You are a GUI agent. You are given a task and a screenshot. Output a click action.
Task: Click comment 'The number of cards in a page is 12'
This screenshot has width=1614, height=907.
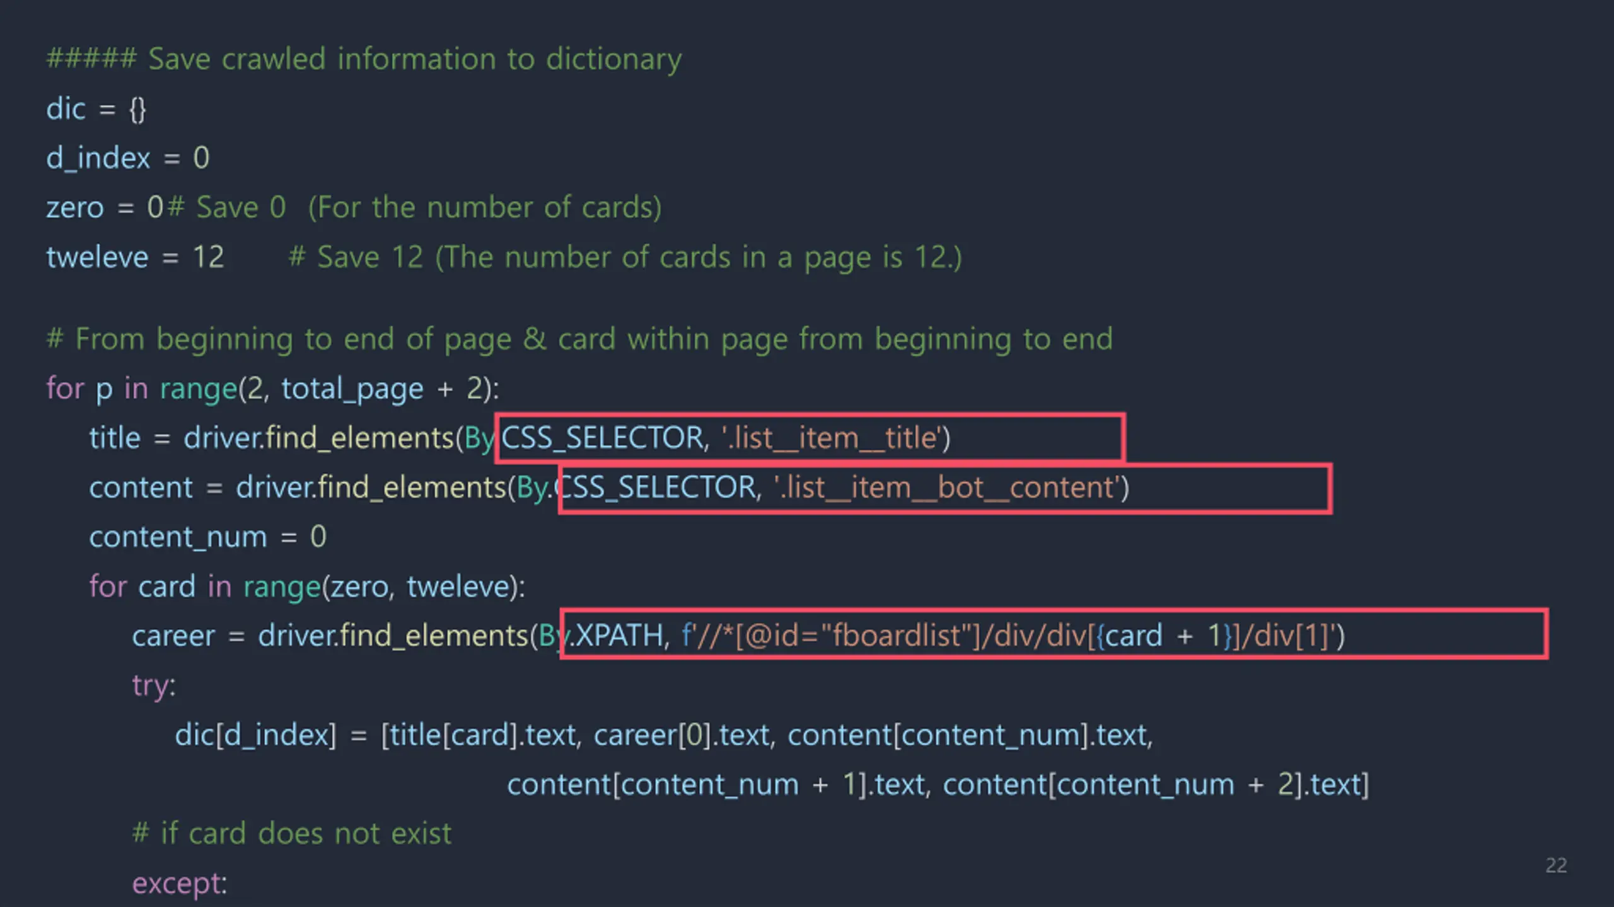pyautogui.click(x=699, y=258)
